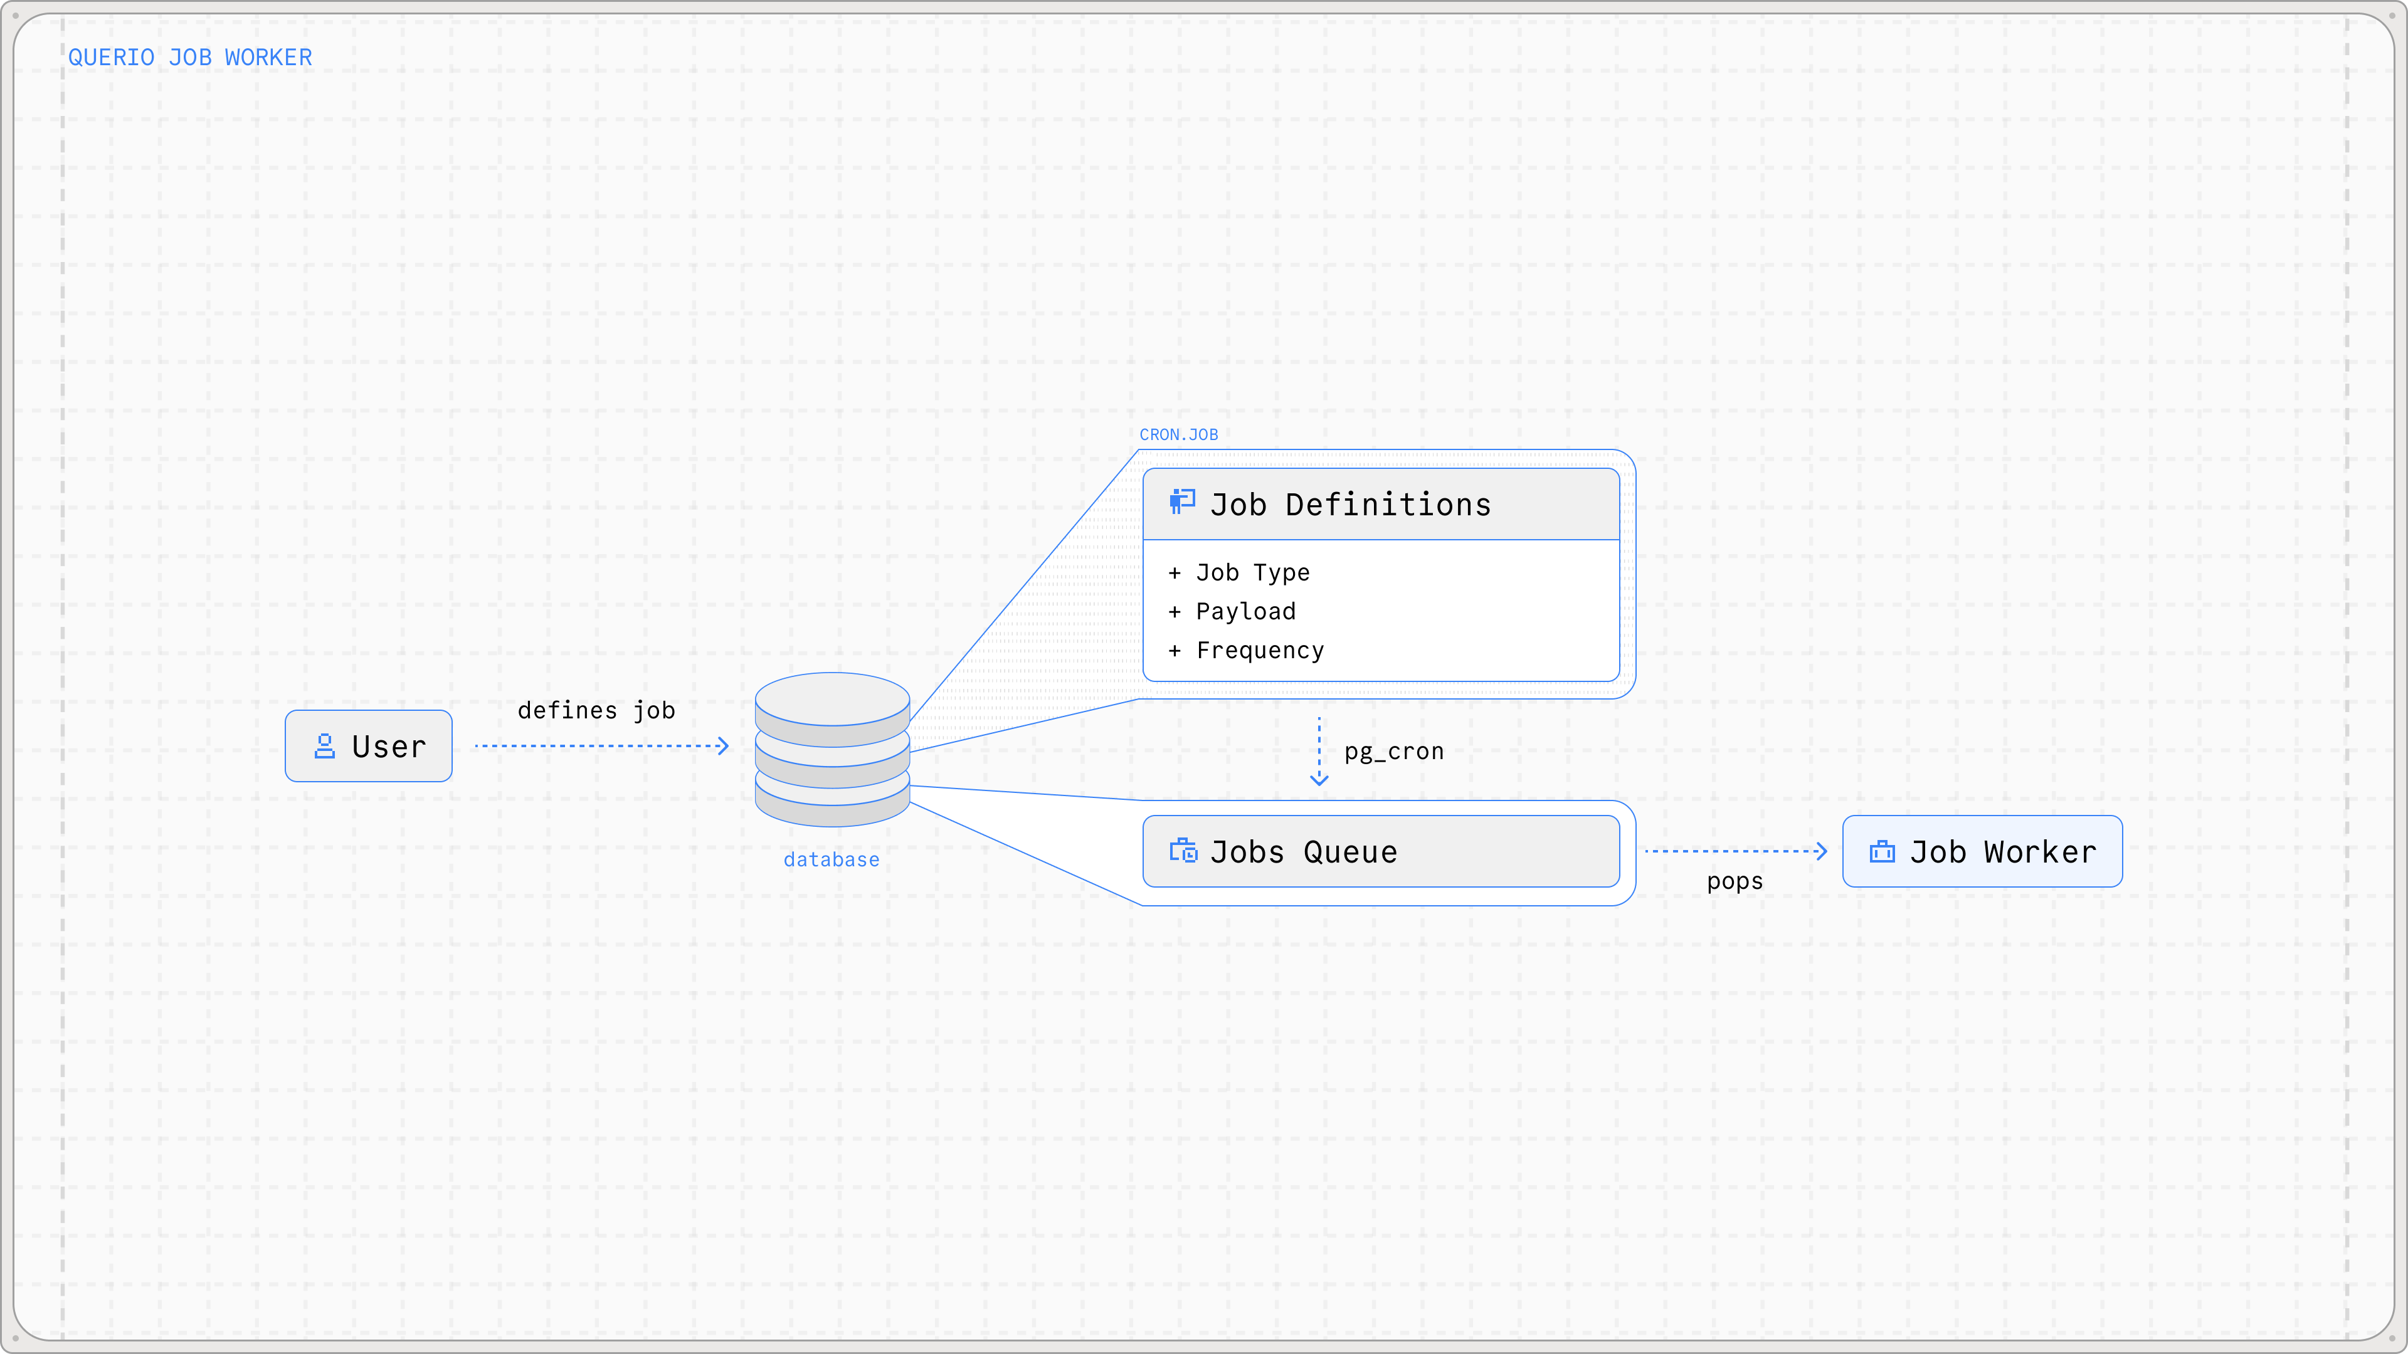Click the defines job arrowhead
This screenshot has width=2408, height=1354.
(x=722, y=746)
